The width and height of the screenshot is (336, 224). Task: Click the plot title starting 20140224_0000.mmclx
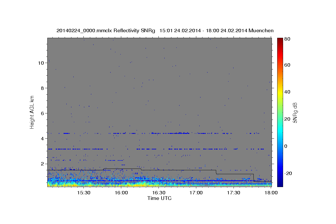pyautogui.click(x=165, y=31)
